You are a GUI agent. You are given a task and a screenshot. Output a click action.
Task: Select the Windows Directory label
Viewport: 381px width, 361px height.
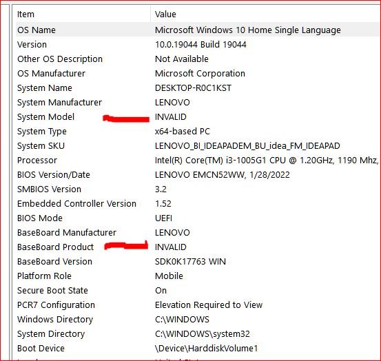coord(55,320)
